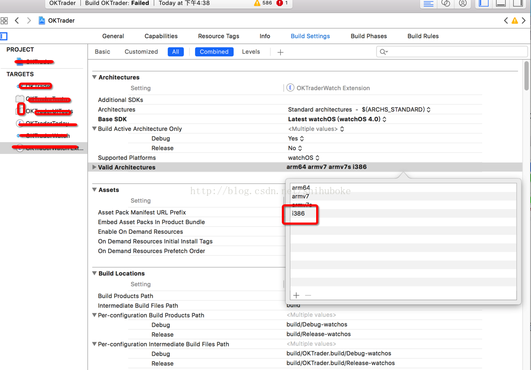Click the OKTraderWatch Extension target icon in column header
Screen dimensions: 531x370
(290, 88)
